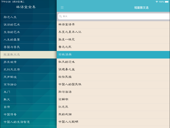Screen dimensions: 170x128
Task: Open the hamburger menu icon
Action: (62, 7)
